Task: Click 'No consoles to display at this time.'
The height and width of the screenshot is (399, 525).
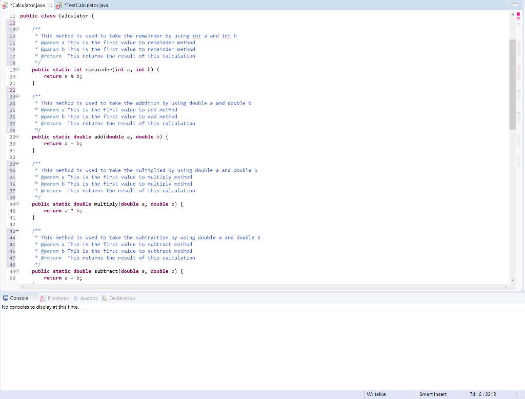Action: [x=40, y=307]
